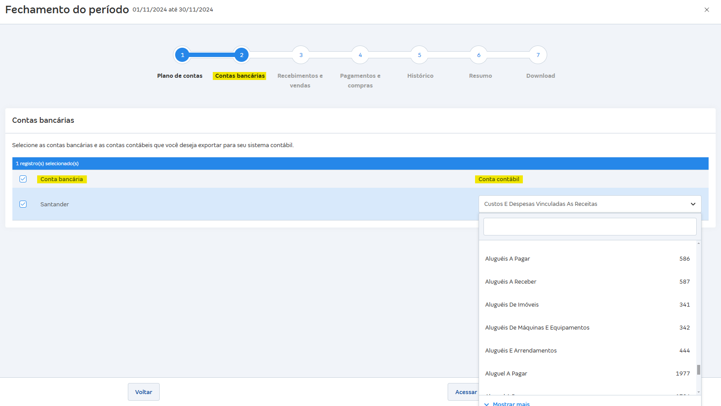Click step 2 Contas bancárias circle
Viewport: 721px width, 406px height.
242,55
